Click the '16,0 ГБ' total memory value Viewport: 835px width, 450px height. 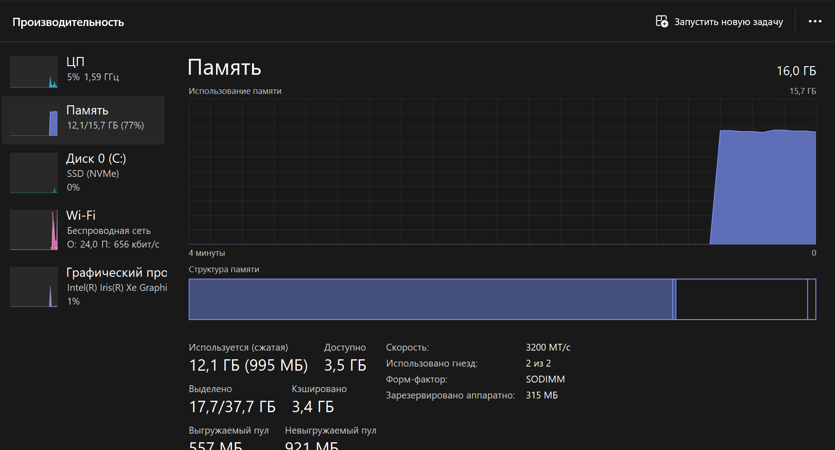coord(796,71)
